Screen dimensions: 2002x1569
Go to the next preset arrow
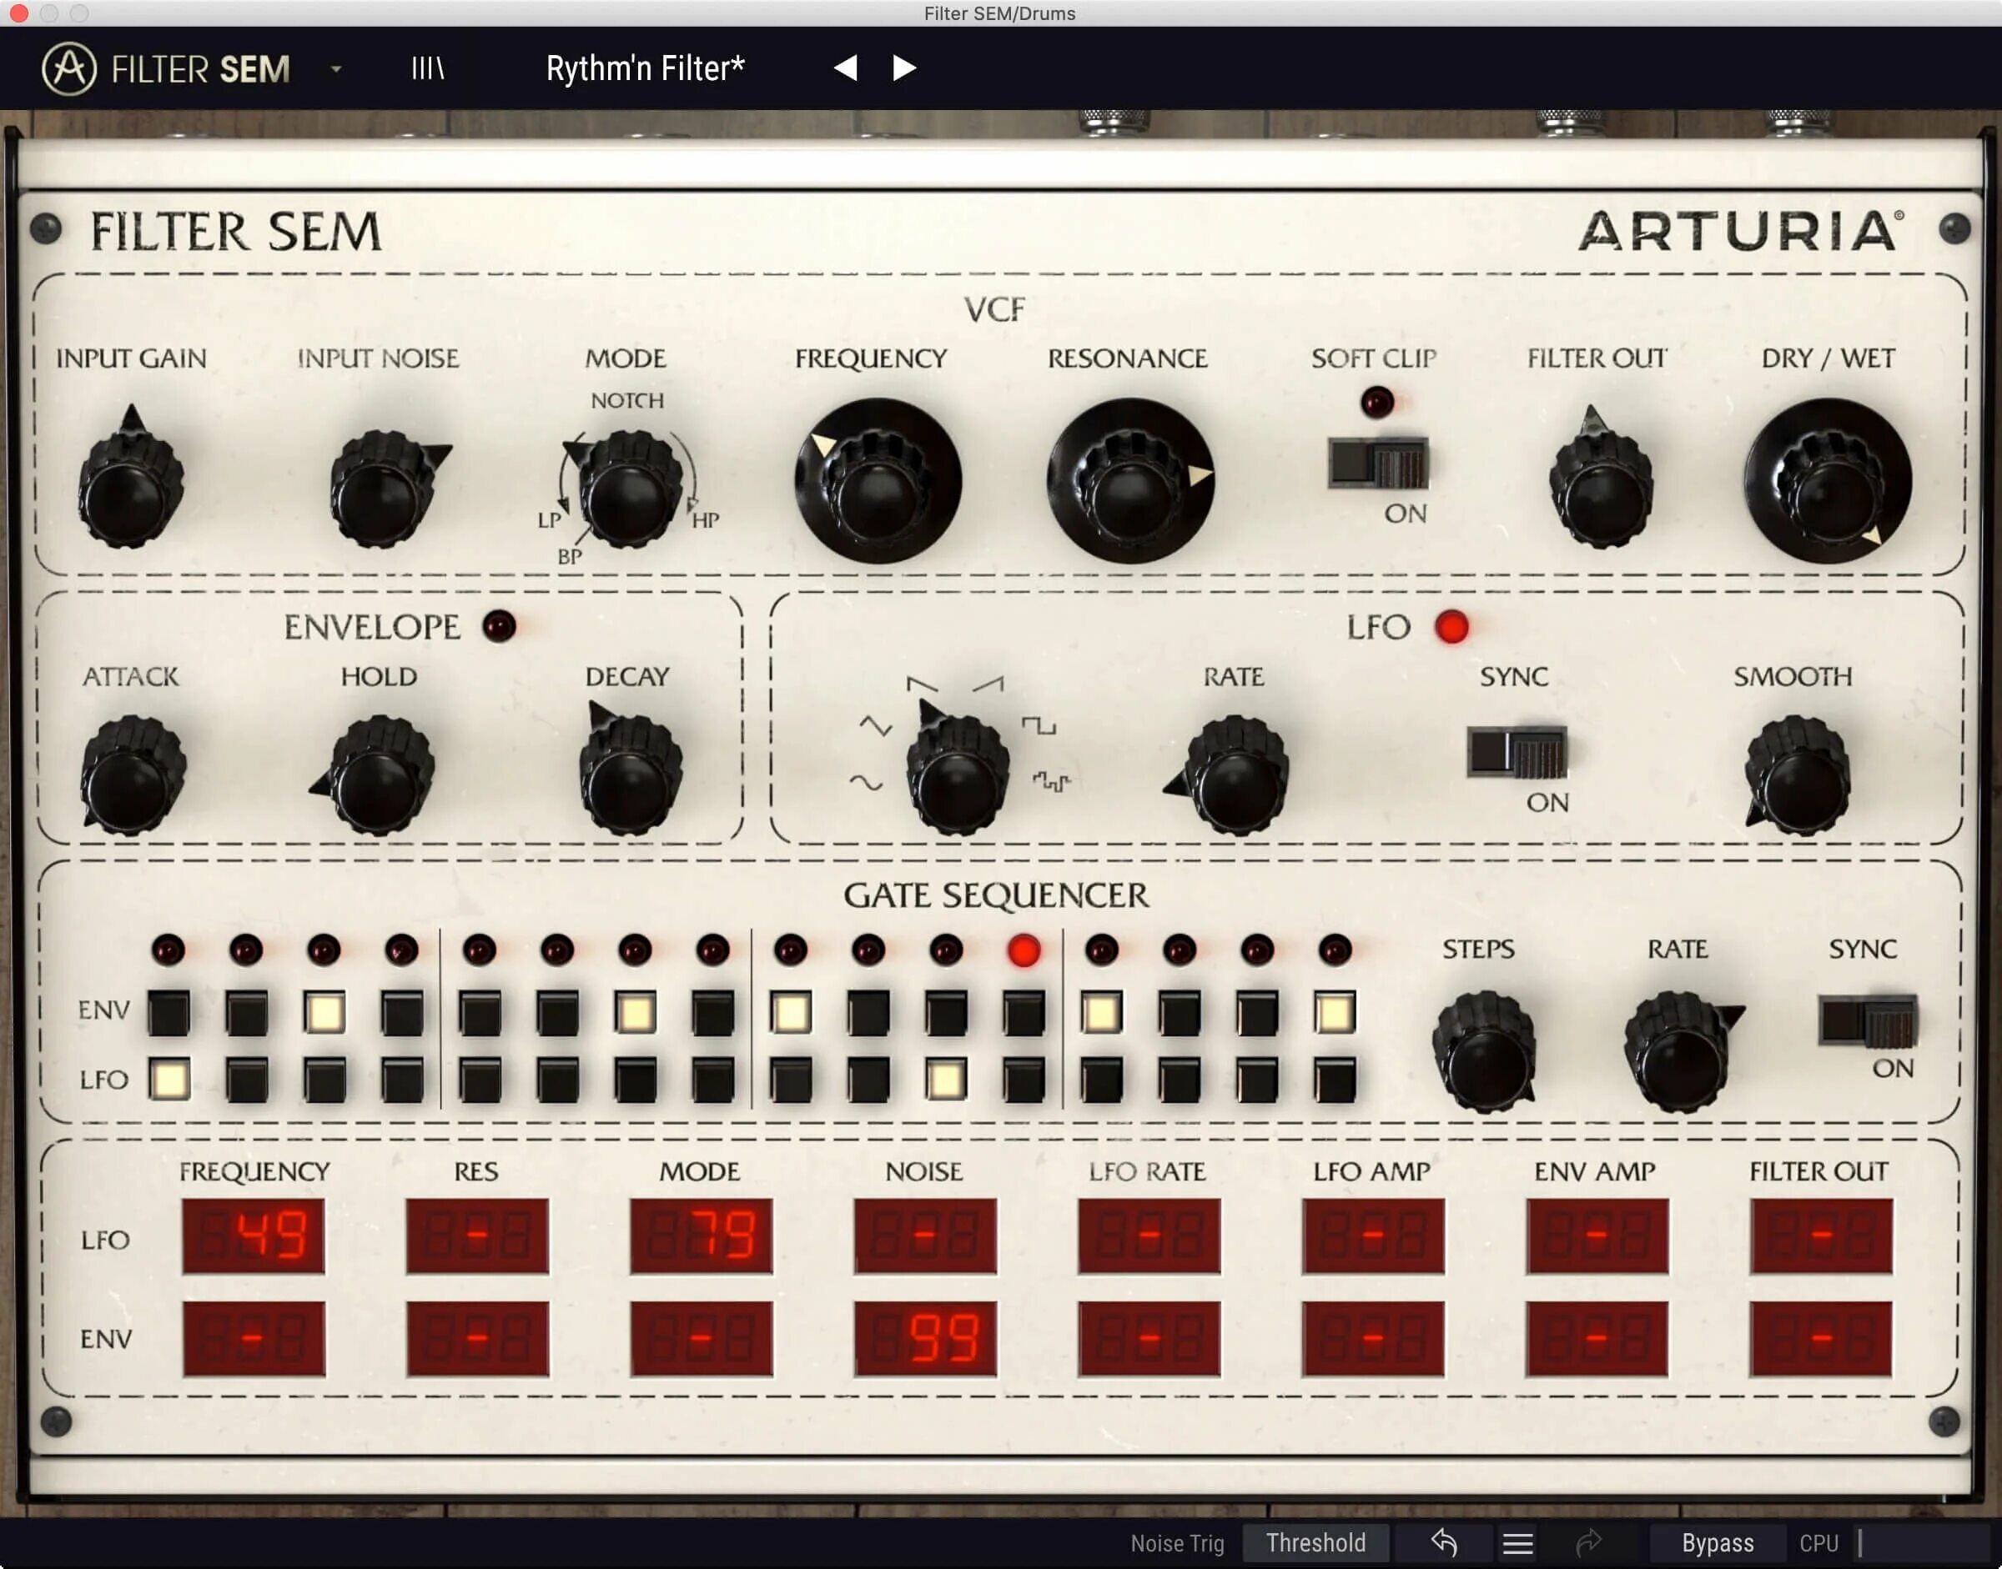pos(904,68)
